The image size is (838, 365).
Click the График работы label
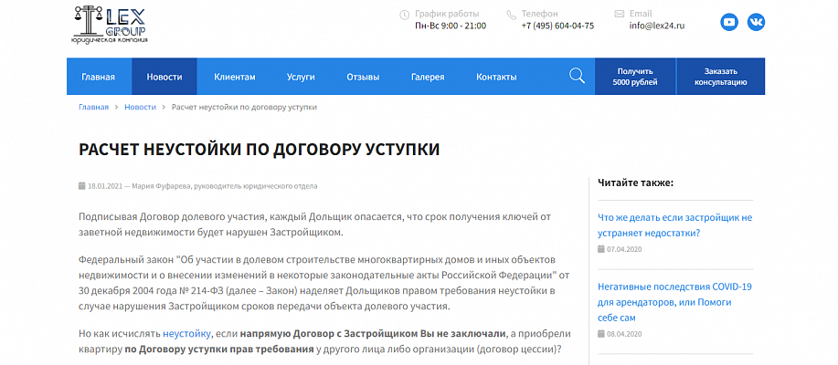pos(447,14)
